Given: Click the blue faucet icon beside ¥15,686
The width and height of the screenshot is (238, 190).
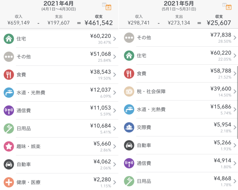Looking at the screenshot, I should pos(129,109).
